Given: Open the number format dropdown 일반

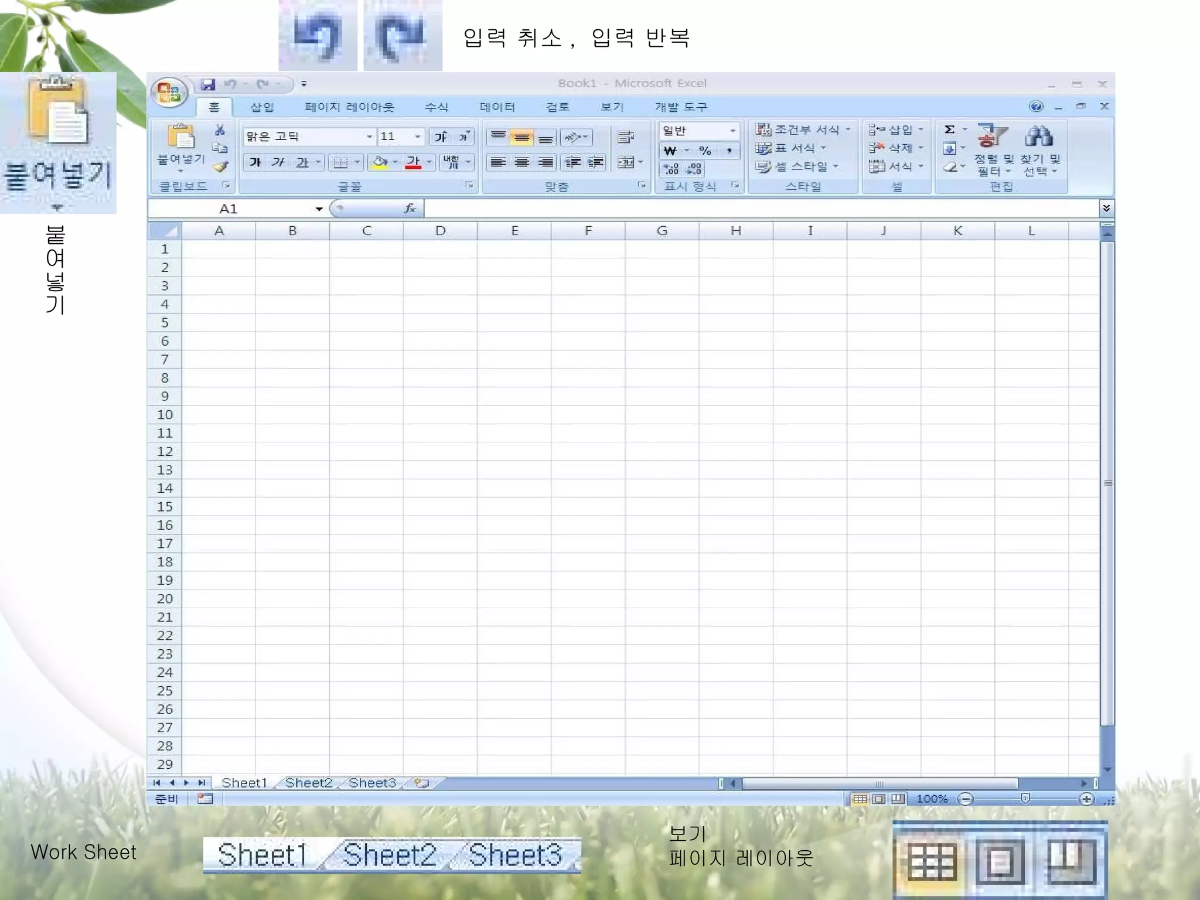Looking at the screenshot, I should pos(732,131).
